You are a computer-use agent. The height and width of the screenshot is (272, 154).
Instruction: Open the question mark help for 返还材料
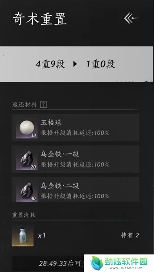pyautogui.click(x=43, y=105)
